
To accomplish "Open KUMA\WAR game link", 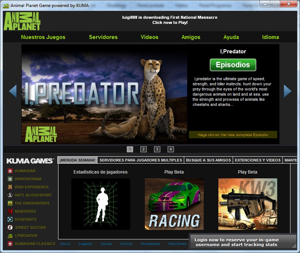I will (25, 171).
